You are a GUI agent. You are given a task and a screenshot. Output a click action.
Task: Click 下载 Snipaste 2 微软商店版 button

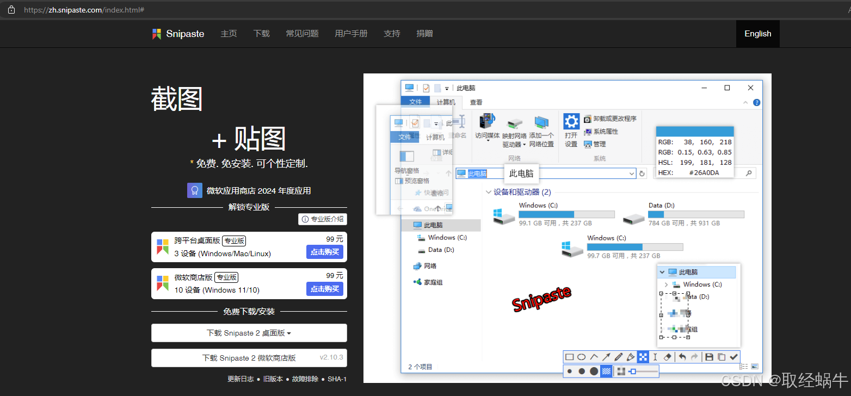(249, 358)
